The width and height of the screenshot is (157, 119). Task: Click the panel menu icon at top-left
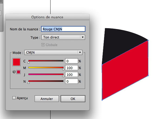[1, 1]
